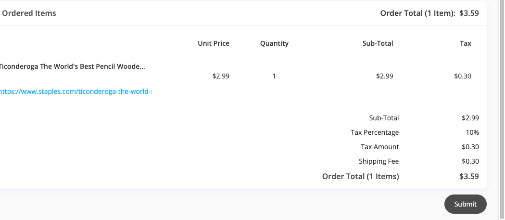Select the $0.30 Shipping Fee value
This screenshot has height=220, width=505.
point(470,161)
